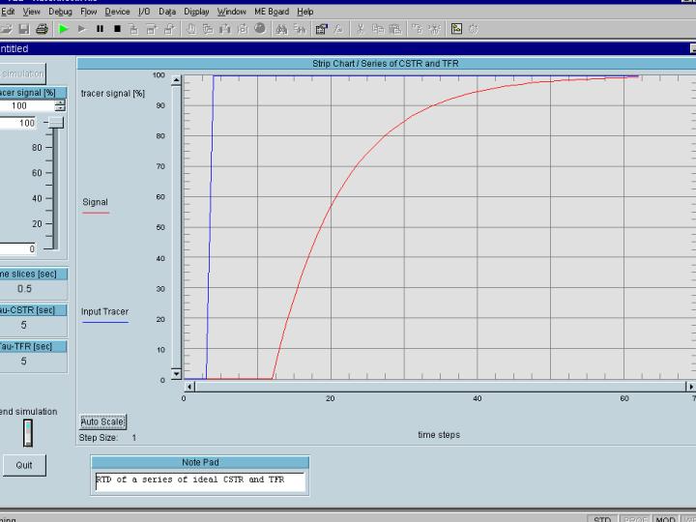Click the binoculars Find icon
The height and width of the screenshot is (522, 696).
click(x=281, y=29)
